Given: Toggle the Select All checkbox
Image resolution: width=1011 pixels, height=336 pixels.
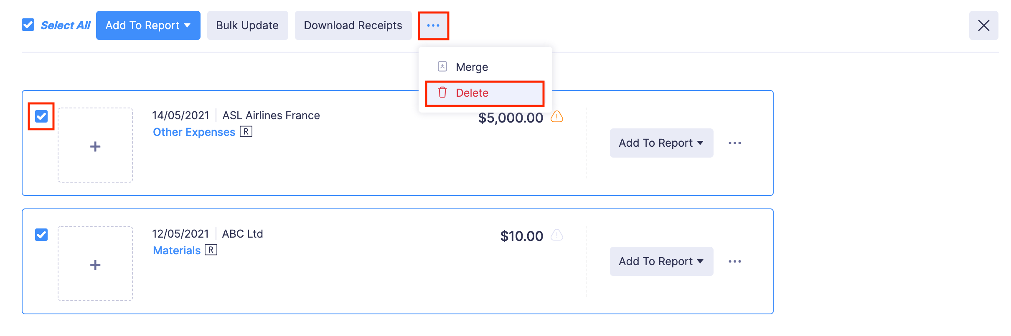Looking at the screenshot, I should point(28,25).
